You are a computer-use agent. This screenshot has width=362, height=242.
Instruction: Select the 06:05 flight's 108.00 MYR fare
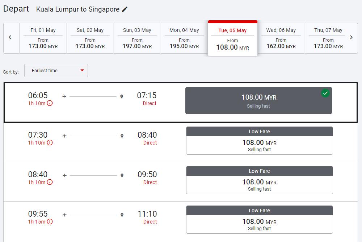point(258,101)
